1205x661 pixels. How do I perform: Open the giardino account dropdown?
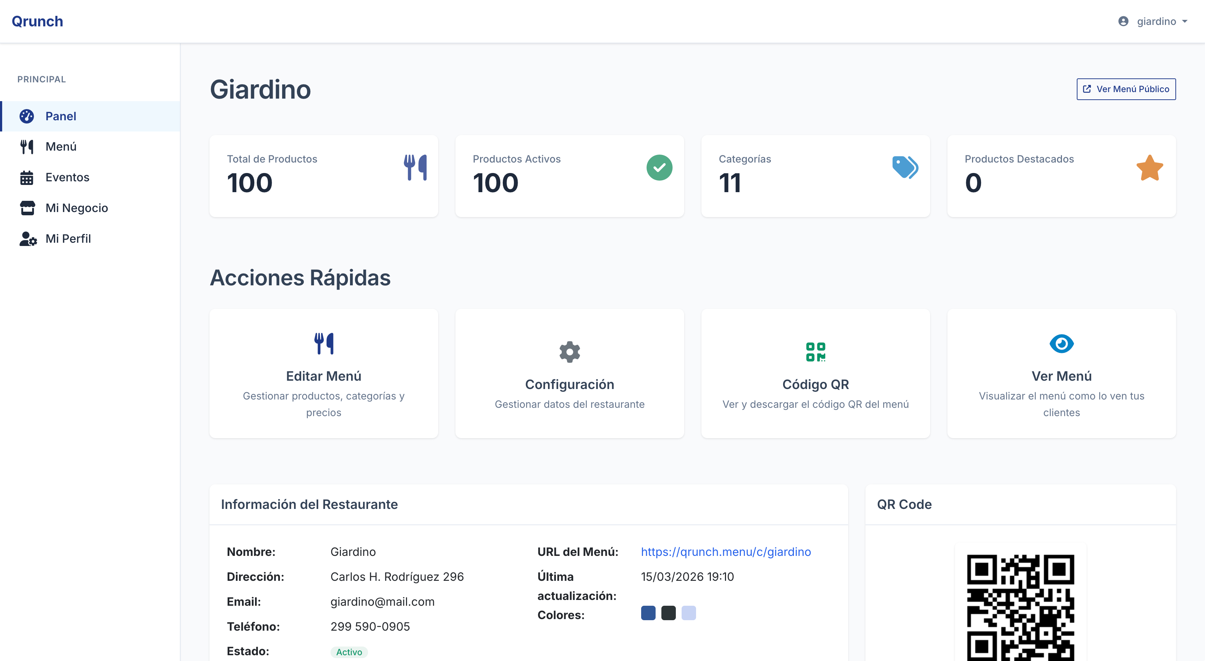tap(1156, 21)
